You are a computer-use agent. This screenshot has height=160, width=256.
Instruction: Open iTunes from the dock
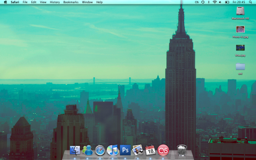click(112, 150)
